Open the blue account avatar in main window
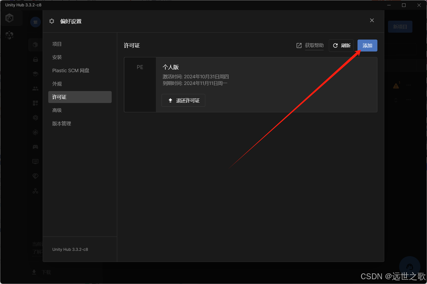Viewport: 427px width, 284px height. 35,22
